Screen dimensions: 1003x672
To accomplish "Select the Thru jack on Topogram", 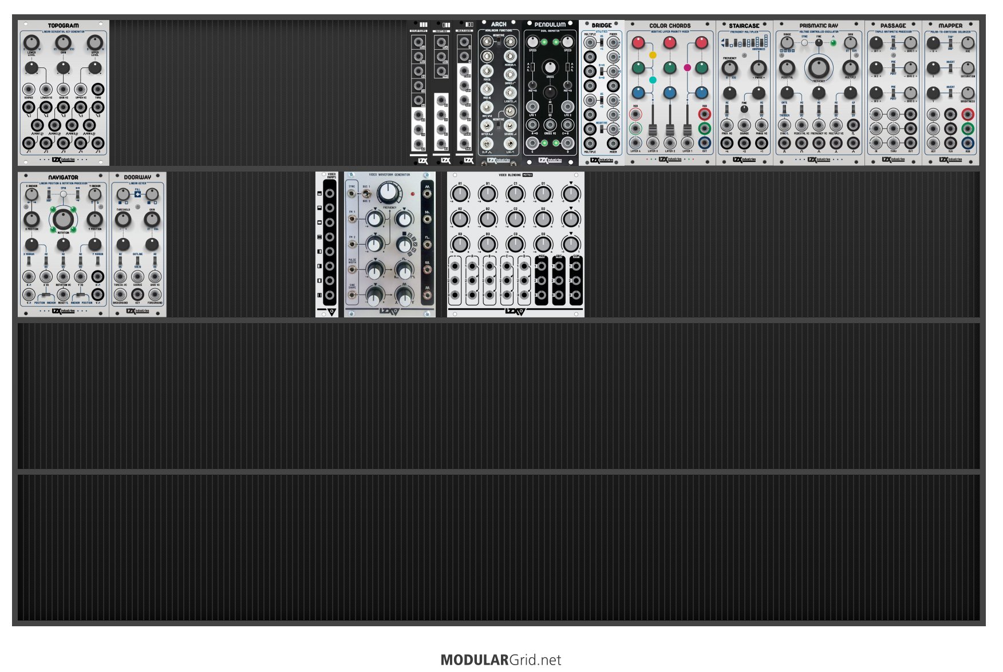I will point(98,89).
